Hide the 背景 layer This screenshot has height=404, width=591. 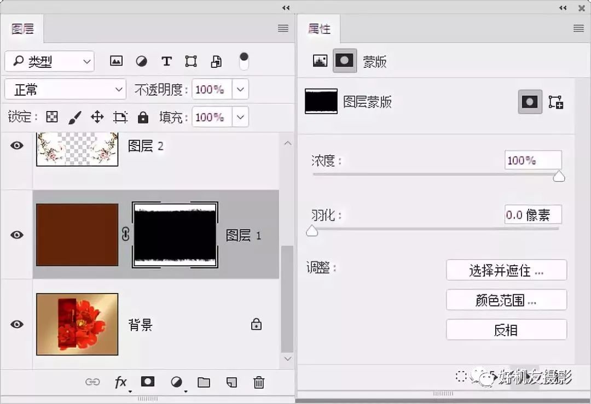(x=16, y=324)
